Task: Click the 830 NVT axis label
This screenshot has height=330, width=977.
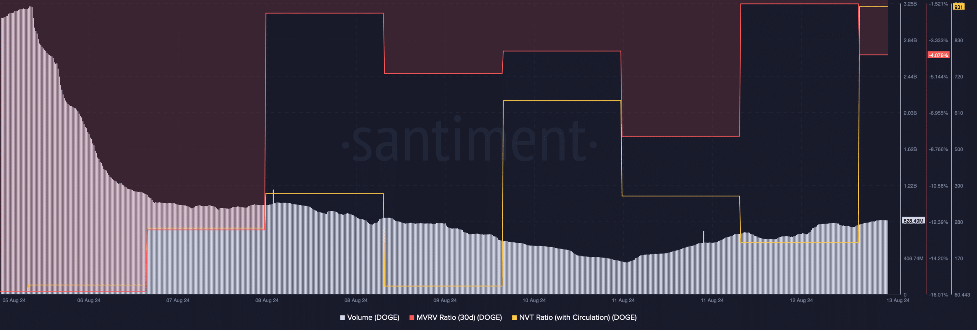Action: click(x=959, y=40)
